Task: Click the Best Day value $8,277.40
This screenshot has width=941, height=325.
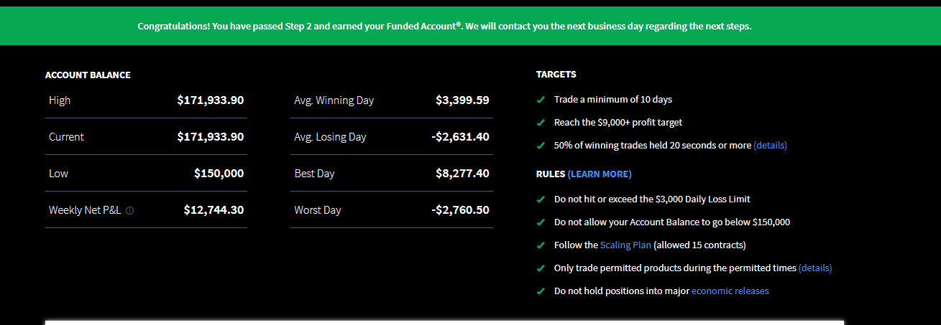Action: pos(462,174)
